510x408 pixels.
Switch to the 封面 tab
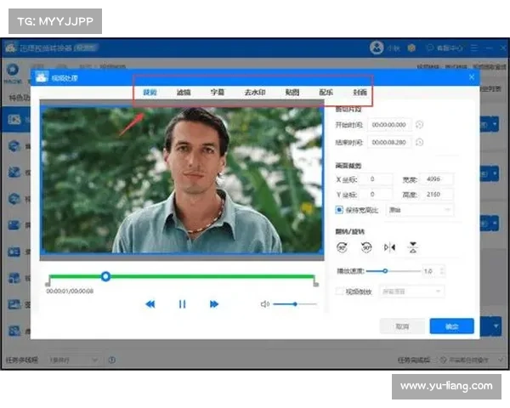click(x=360, y=93)
